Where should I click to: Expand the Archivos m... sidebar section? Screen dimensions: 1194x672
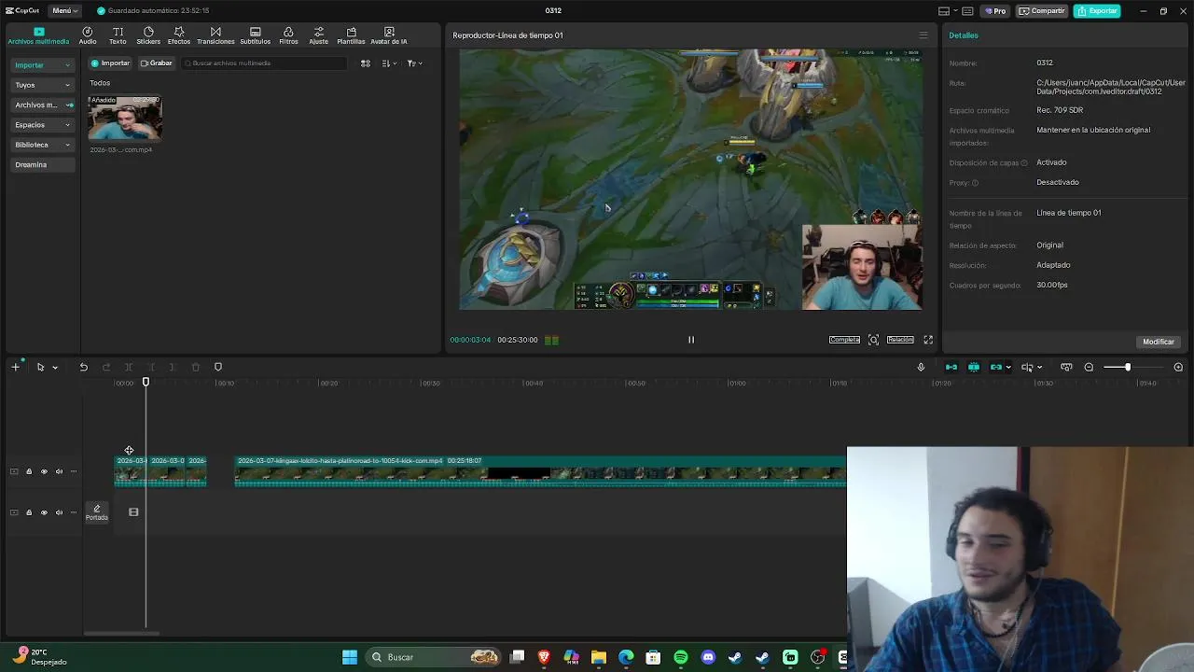coord(42,105)
